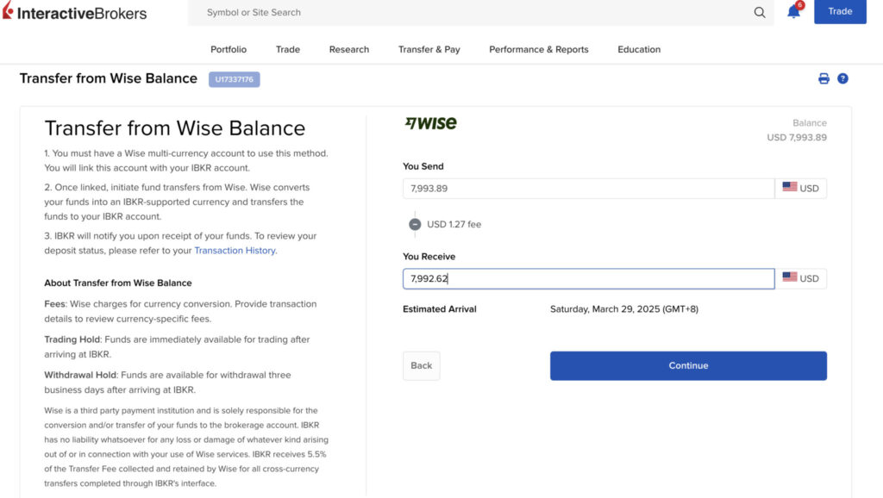Open the You Send USD currency selector

click(x=801, y=188)
